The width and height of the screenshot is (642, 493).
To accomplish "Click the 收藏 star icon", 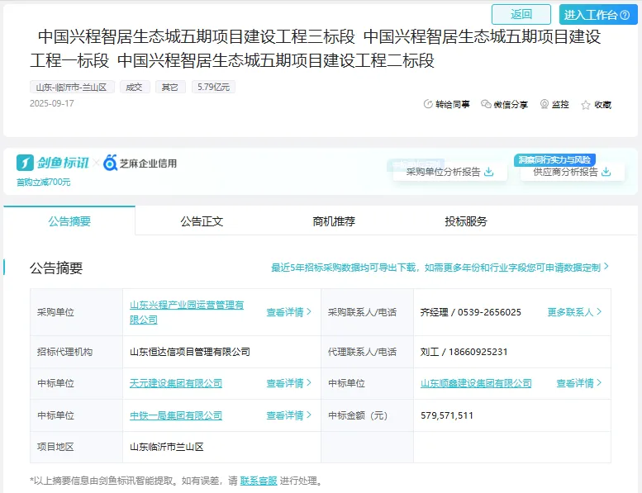I will point(586,105).
